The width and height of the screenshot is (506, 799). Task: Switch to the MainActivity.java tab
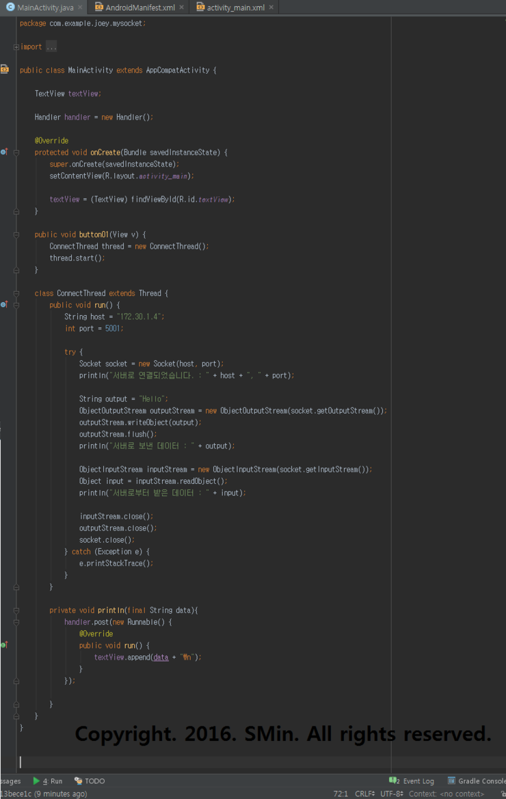(x=45, y=8)
